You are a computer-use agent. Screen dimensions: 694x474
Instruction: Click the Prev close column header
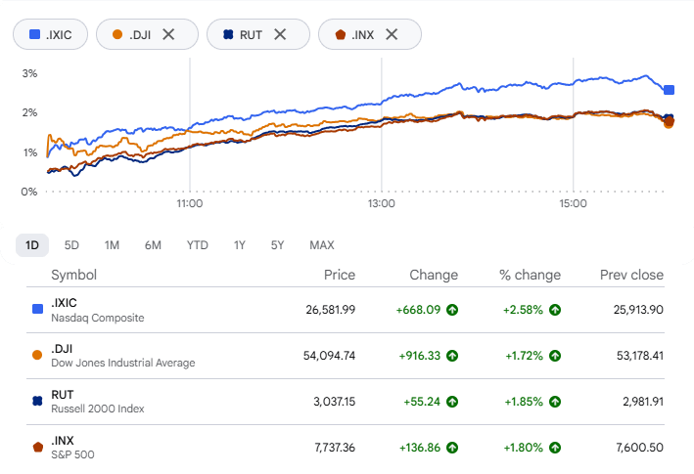coord(631,275)
